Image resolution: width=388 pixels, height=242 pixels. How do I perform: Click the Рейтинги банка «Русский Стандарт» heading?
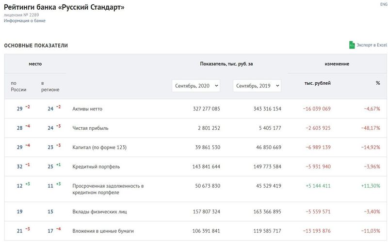[x=64, y=7]
